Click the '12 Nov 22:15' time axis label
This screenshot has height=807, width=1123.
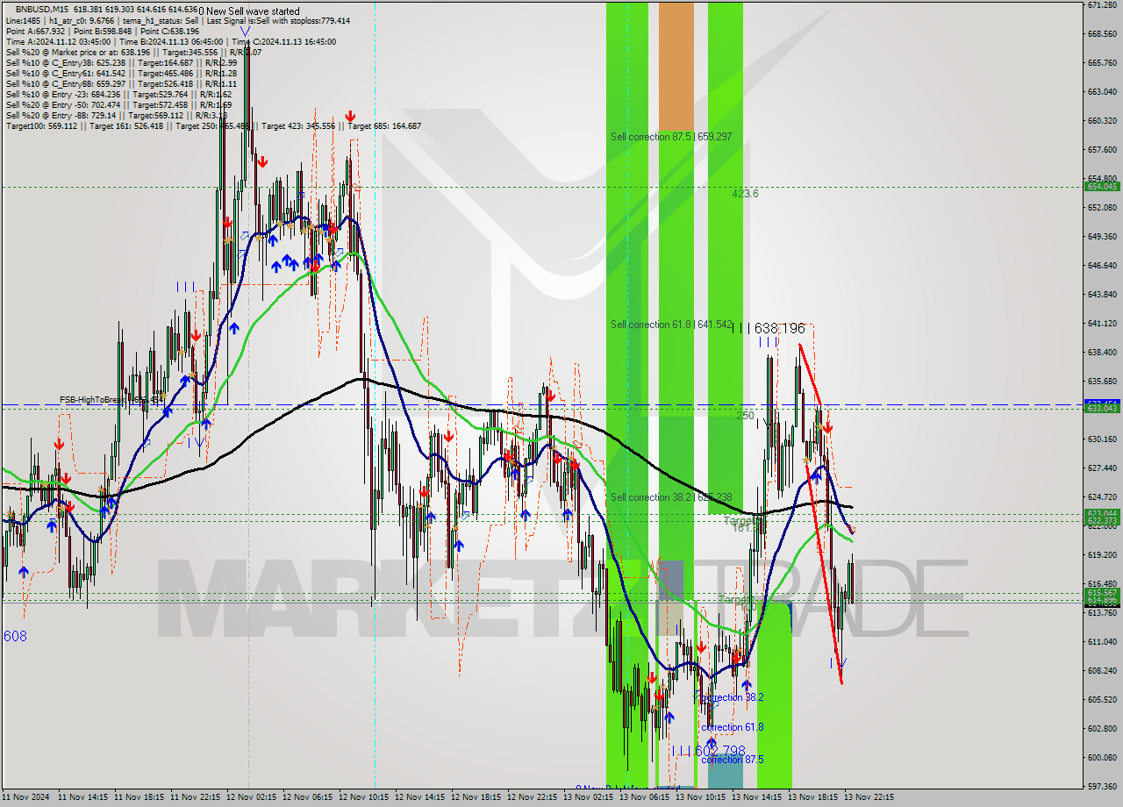point(532,797)
